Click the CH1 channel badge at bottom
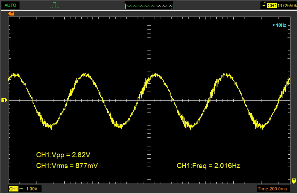This screenshot has height=194, width=298. (x=13, y=189)
